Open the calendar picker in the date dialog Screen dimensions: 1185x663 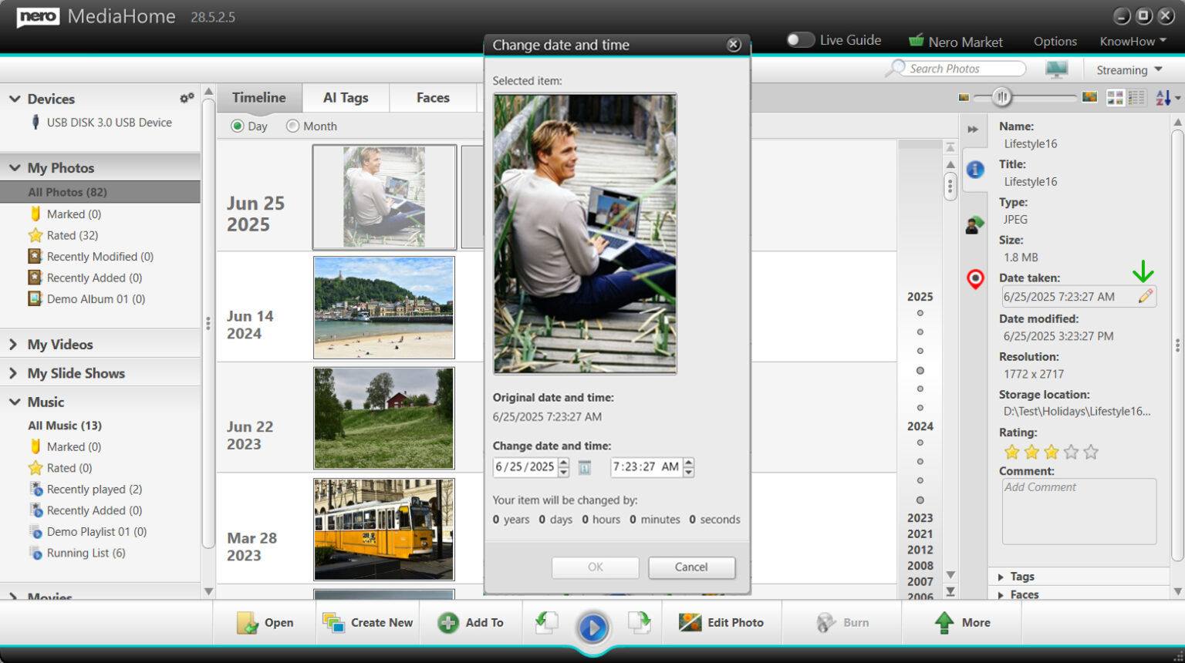pos(585,467)
